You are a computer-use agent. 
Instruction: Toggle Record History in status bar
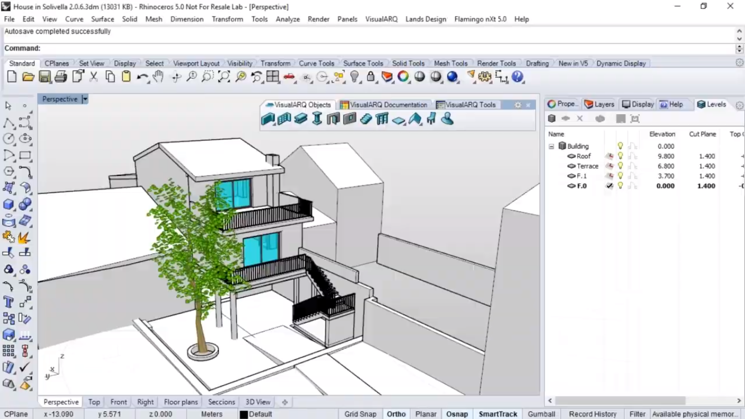pyautogui.click(x=593, y=414)
